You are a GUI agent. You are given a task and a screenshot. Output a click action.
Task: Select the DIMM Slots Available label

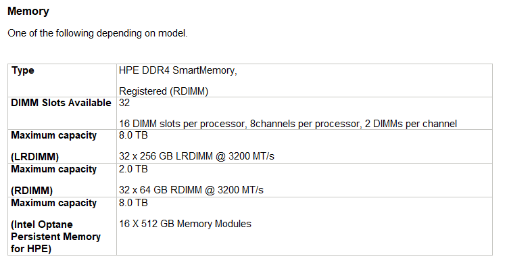(x=61, y=103)
